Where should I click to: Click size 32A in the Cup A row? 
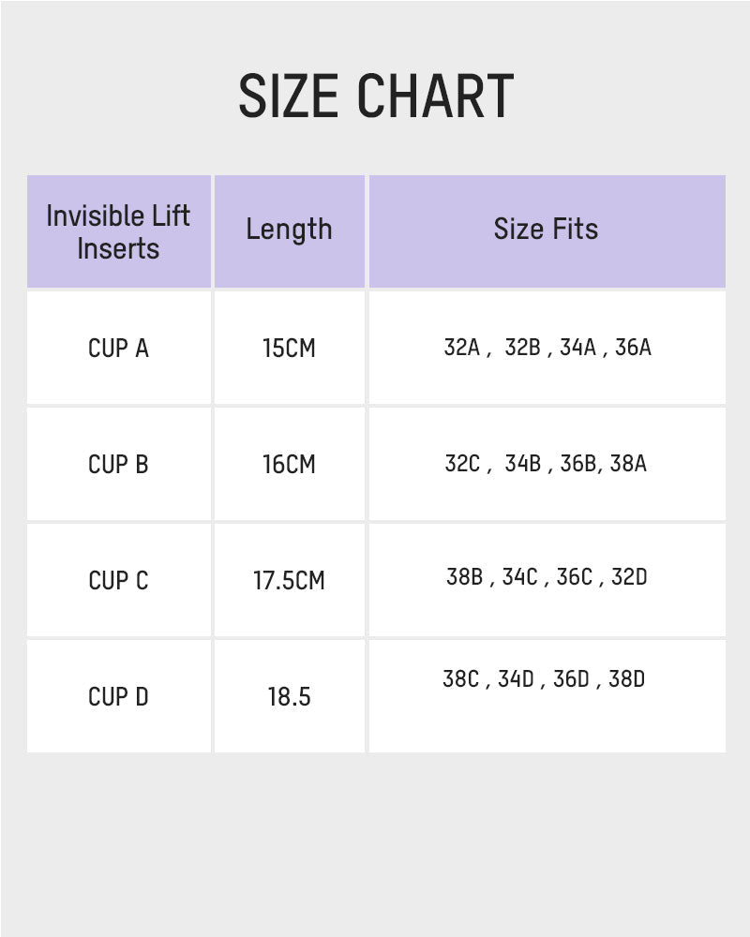tap(461, 348)
